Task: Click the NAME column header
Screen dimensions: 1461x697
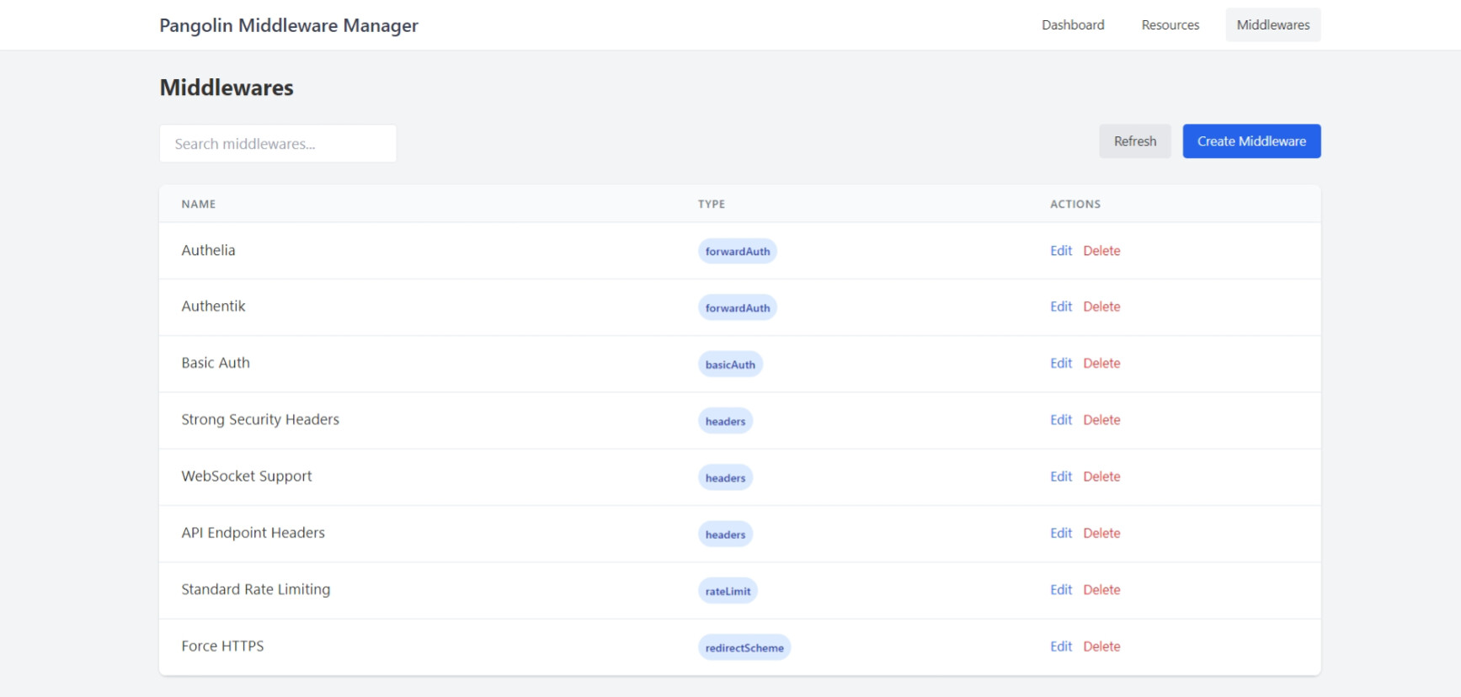Action: [199, 204]
